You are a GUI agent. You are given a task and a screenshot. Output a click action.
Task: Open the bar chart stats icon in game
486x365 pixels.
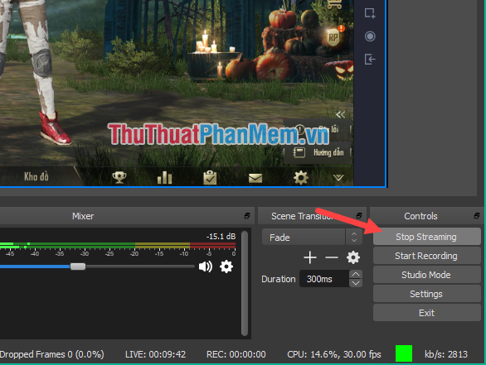164,178
